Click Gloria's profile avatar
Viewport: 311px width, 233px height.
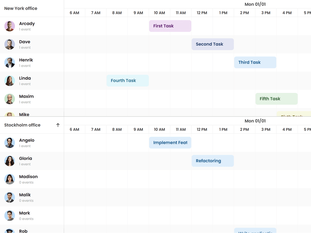tap(9, 161)
